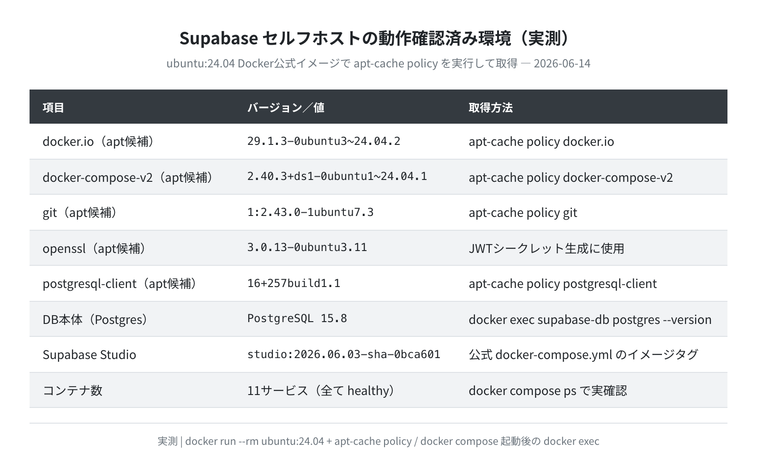Select the value 1:2.43.0-1ubuntu7.3

(x=310, y=212)
